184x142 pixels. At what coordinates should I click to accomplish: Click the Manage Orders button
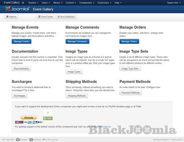129,41
